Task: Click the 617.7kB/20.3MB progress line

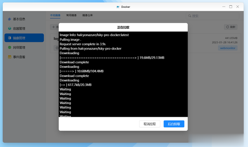Action: (x=76, y=85)
